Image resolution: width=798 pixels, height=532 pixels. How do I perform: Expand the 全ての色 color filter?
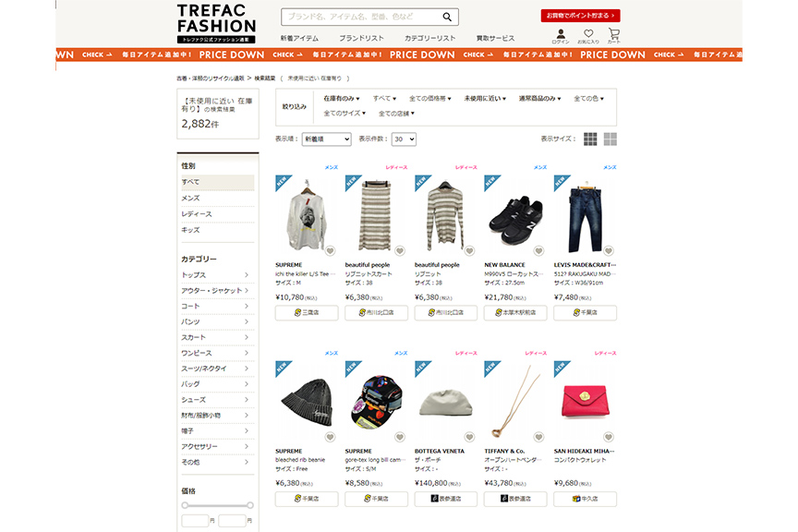click(588, 98)
